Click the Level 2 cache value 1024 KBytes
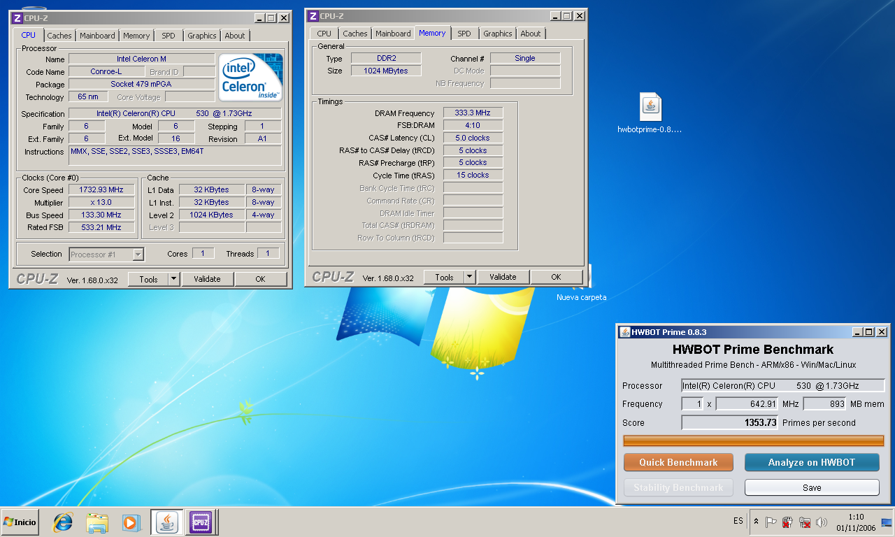Screen dimensions: 895x537 212,215
